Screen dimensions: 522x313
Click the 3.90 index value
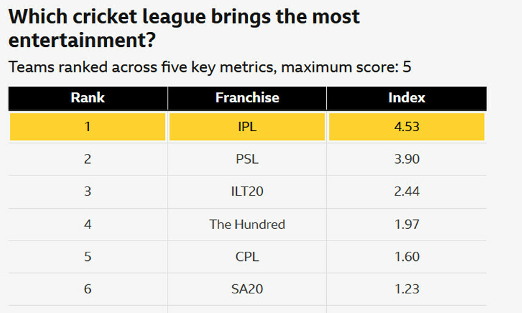pyautogui.click(x=406, y=159)
